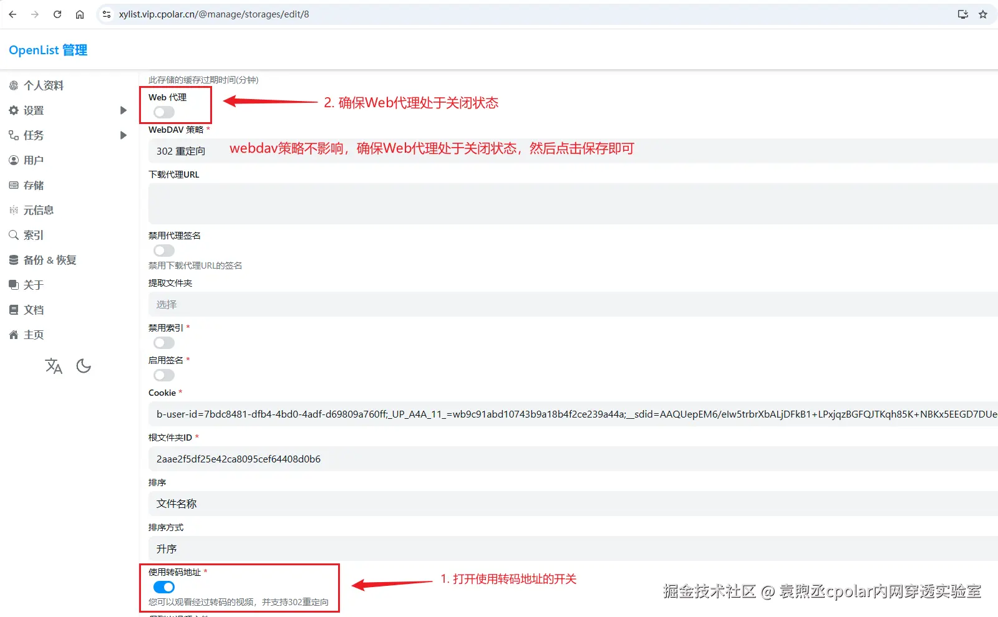The width and height of the screenshot is (998, 617).
Task: Open 关于 in the sidebar
Action: (34, 285)
